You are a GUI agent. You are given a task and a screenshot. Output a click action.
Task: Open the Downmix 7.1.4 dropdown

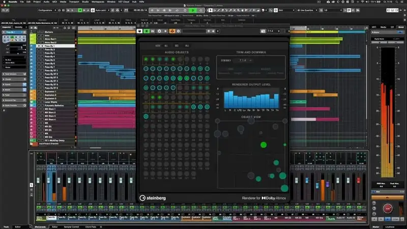click(x=244, y=60)
